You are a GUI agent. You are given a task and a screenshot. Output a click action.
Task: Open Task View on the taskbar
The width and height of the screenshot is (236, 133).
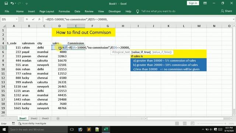(72, 130)
